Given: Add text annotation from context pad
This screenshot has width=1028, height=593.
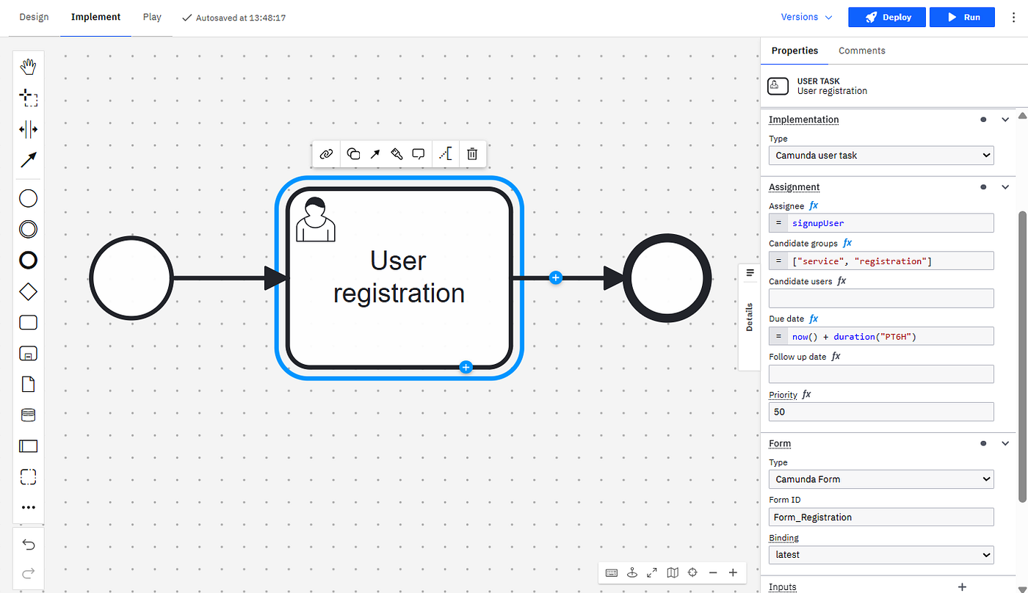Looking at the screenshot, I should (x=445, y=153).
